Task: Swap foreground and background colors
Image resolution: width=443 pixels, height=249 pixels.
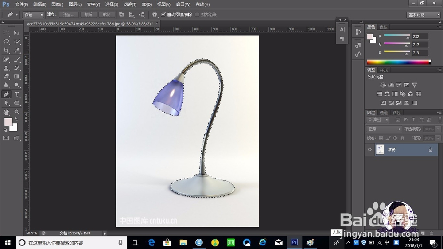Action: tap(16, 119)
